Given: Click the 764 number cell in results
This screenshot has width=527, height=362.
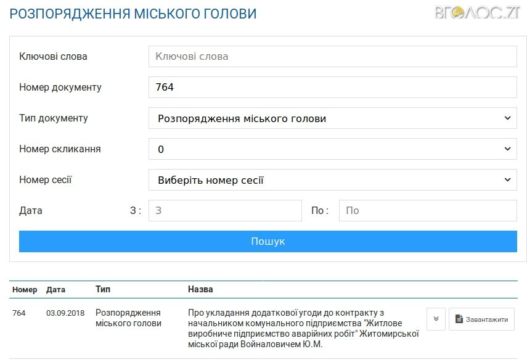Looking at the screenshot, I should tap(19, 313).
